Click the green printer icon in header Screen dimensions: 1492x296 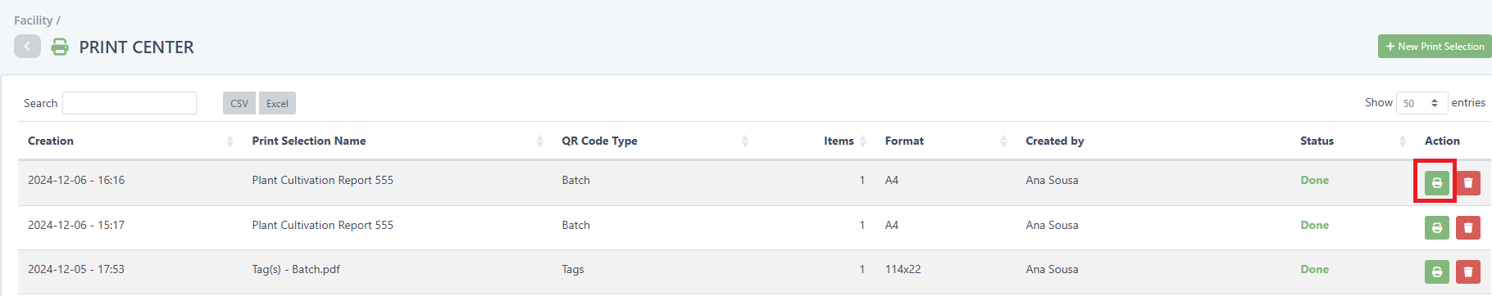click(x=60, y=47)
